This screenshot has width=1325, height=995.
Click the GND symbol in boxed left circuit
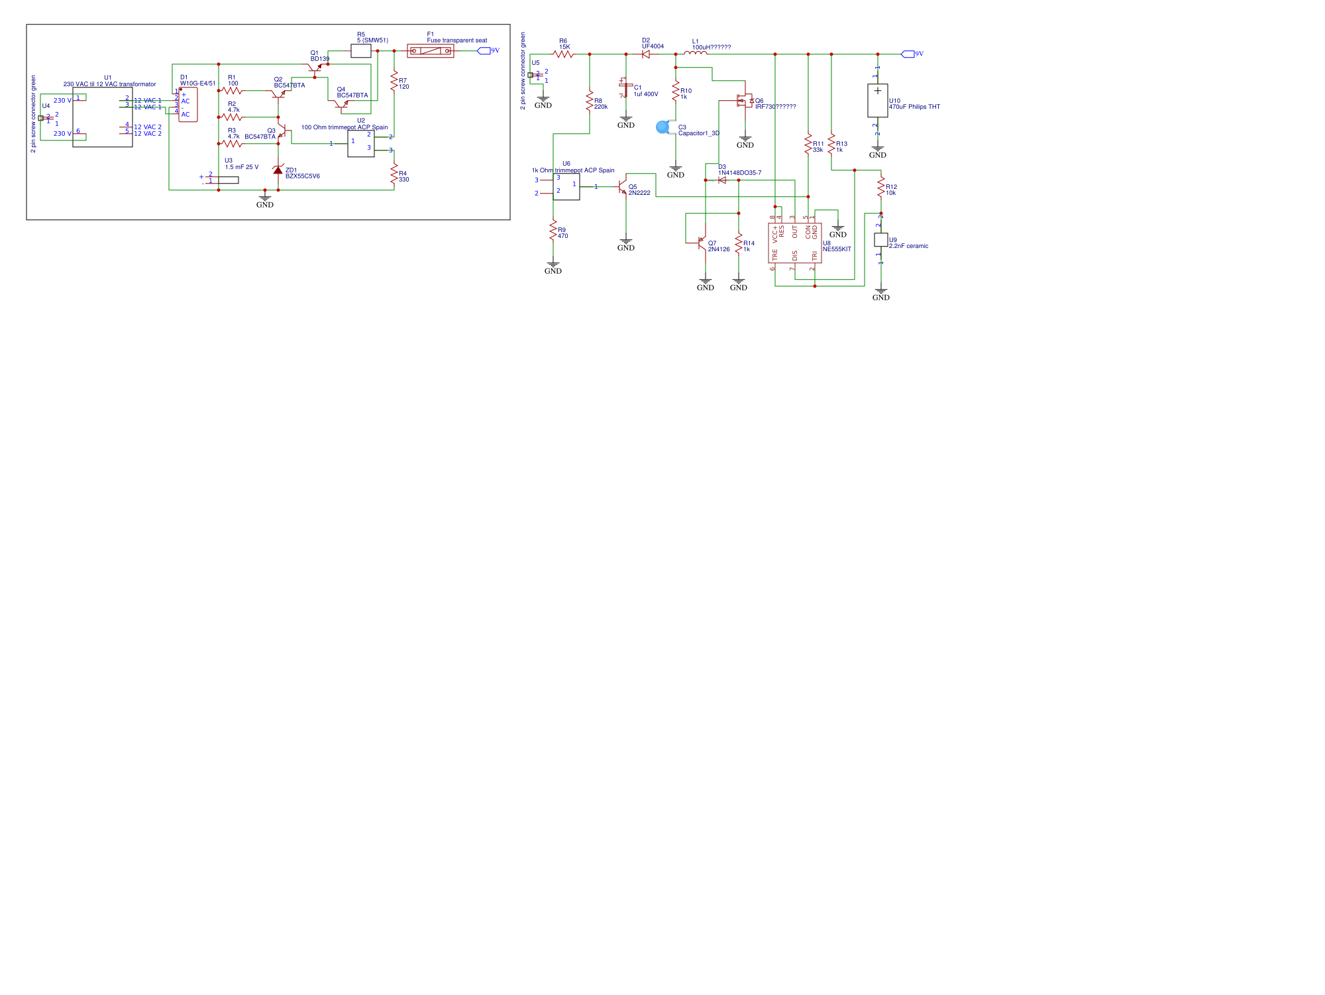[x=265, y=200]
